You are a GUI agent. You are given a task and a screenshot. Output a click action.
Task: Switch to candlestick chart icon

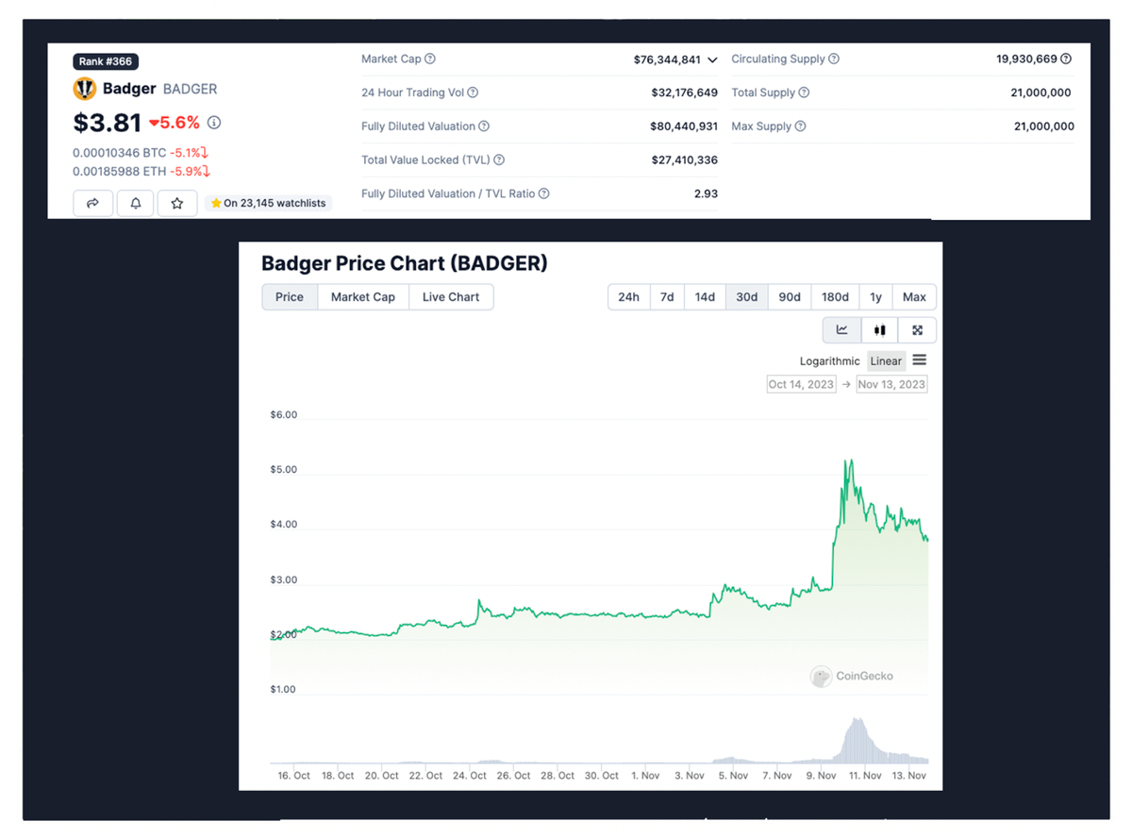pyautogui.click(x=880, y=330)
